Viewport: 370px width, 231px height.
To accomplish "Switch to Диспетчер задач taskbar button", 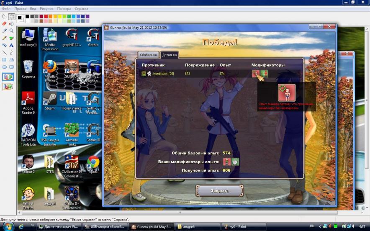I will click(x=59, y=226).
